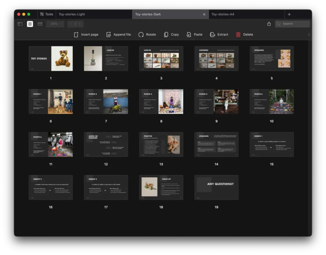Add a new tab with plus button
326x255 pixels.
(289, 14)
